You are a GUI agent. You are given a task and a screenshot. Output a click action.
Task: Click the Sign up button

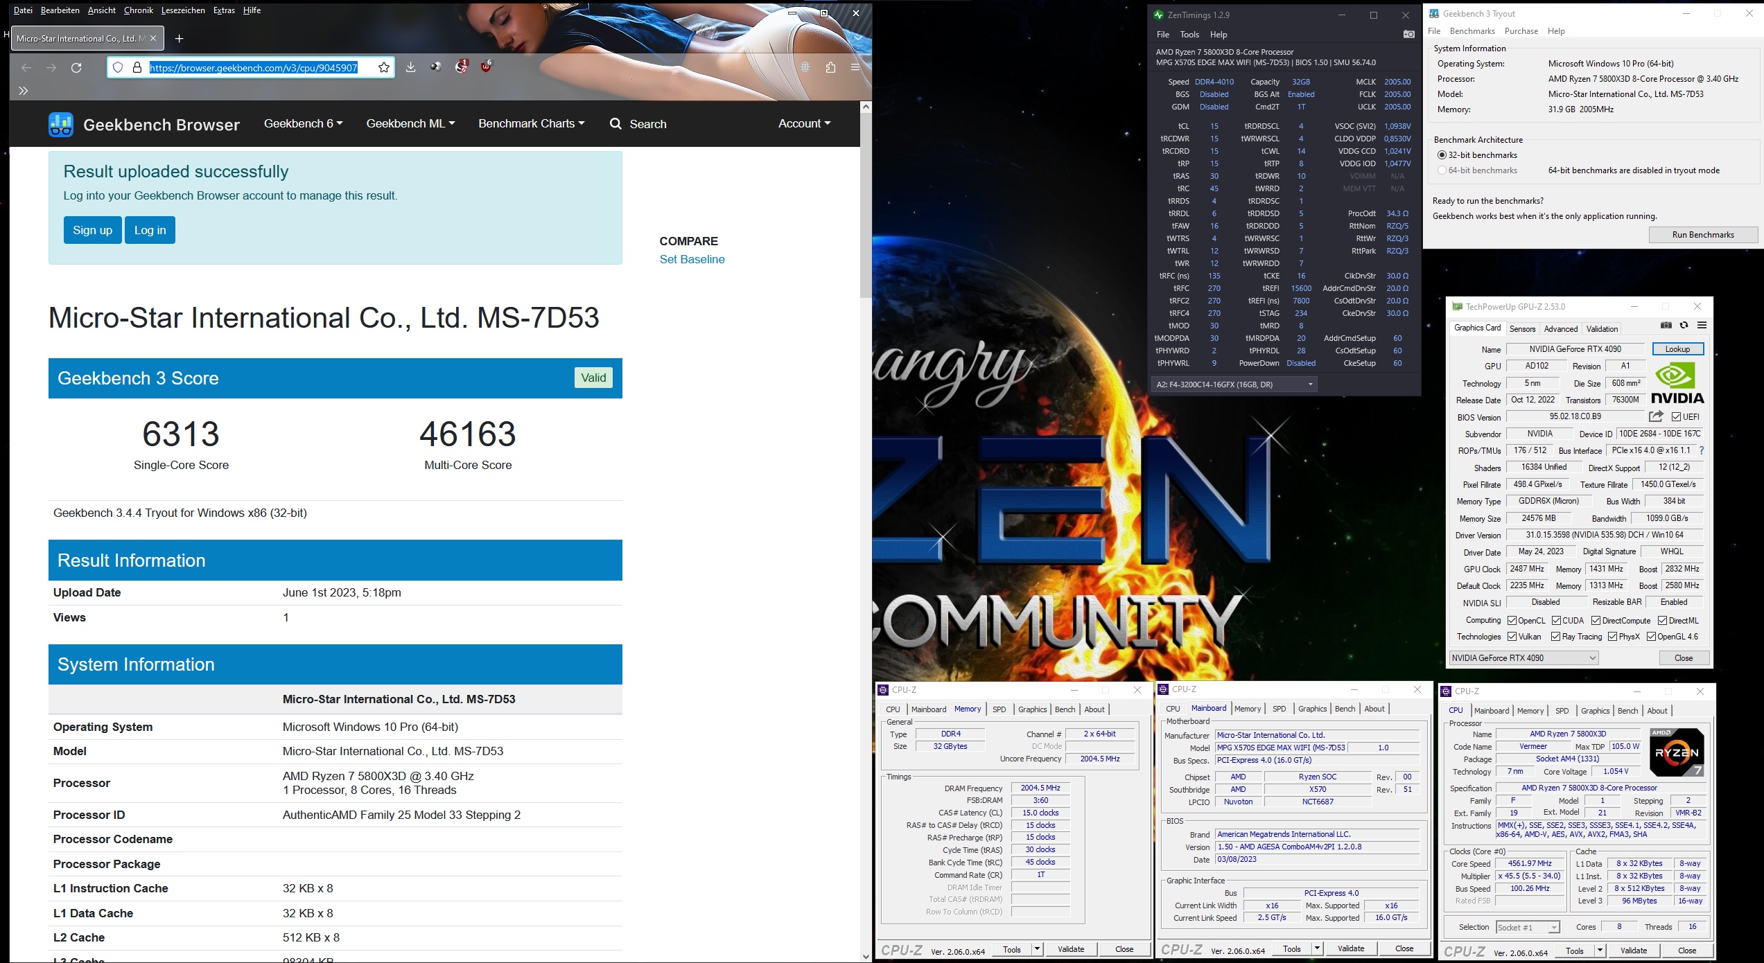coord(92,230)
